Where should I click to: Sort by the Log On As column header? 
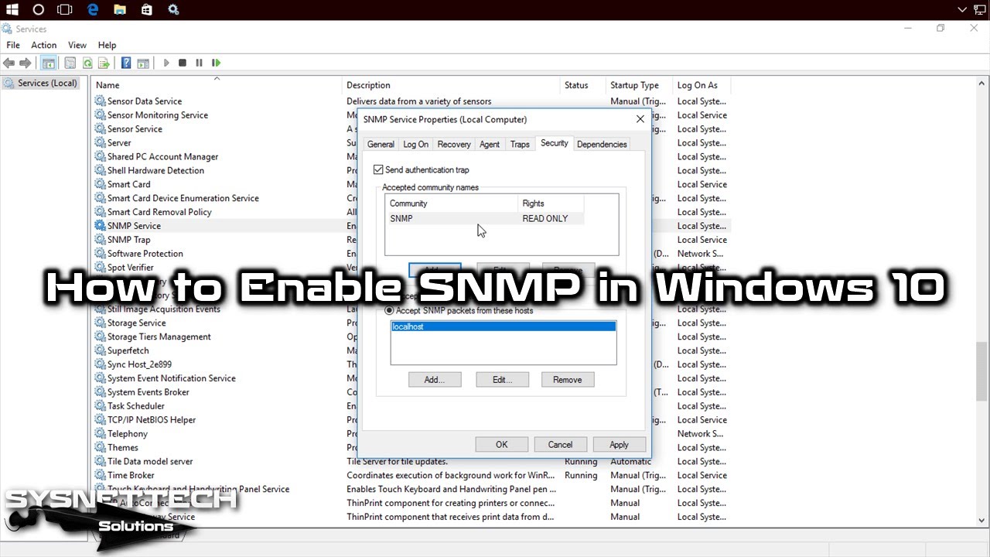[702, 85]
